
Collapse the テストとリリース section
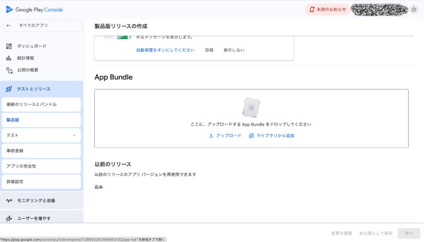pos(42,89)
